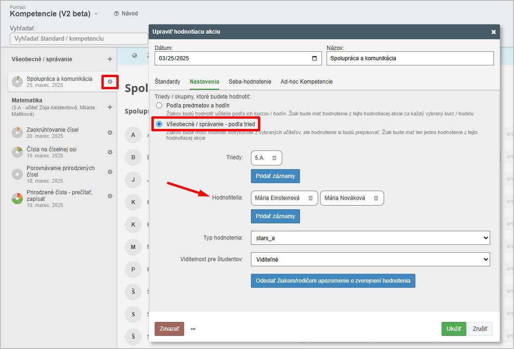
Task: Click the Názov text field
Action: click(x=410, y=58)
